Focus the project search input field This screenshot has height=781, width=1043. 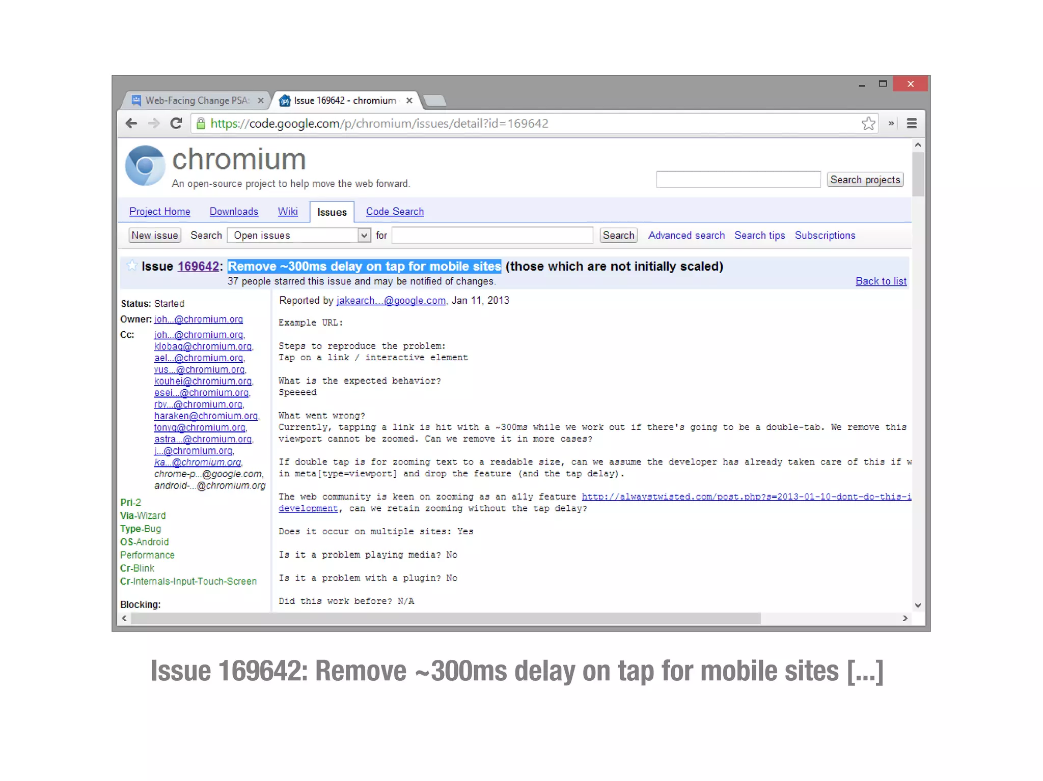738,179
